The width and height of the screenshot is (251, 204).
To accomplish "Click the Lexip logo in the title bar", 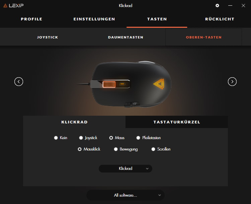I will coord(13,6).
